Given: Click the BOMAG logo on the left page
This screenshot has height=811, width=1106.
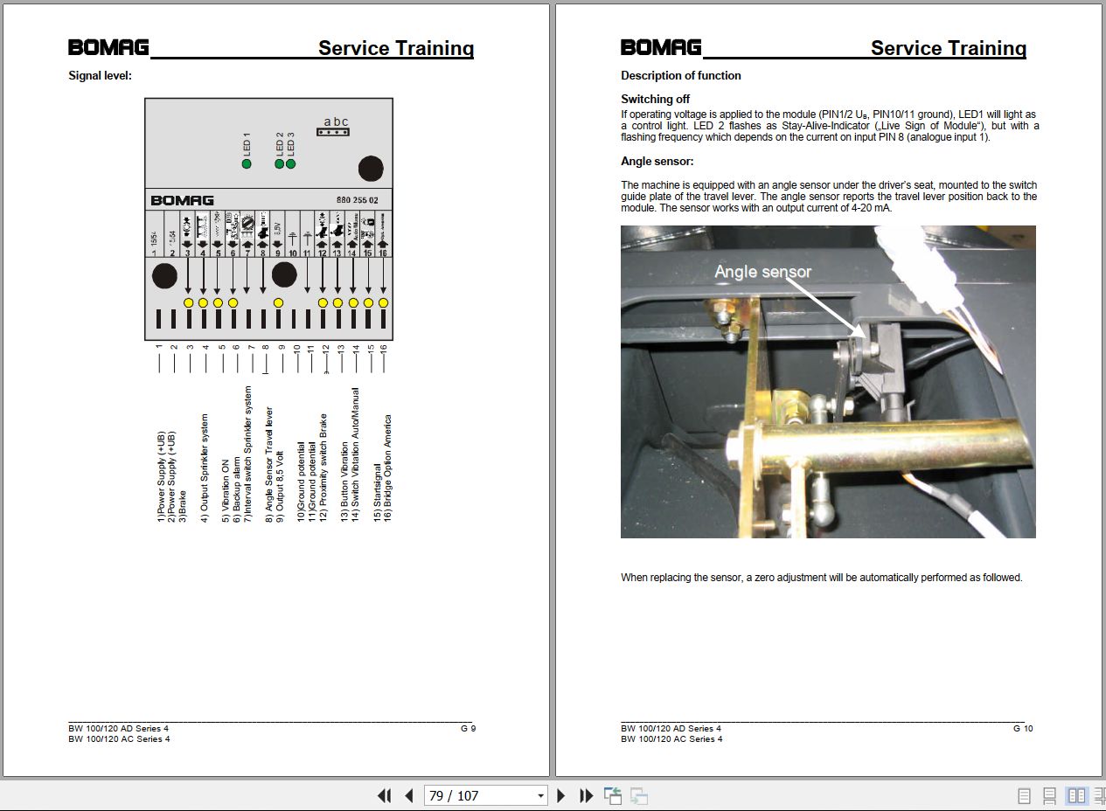Looking at the screenshot, I should (107, 47).
